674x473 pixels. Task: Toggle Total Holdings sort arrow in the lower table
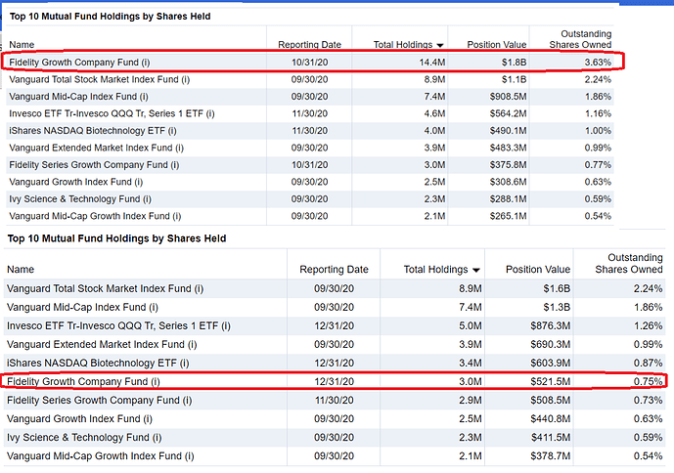475,271
